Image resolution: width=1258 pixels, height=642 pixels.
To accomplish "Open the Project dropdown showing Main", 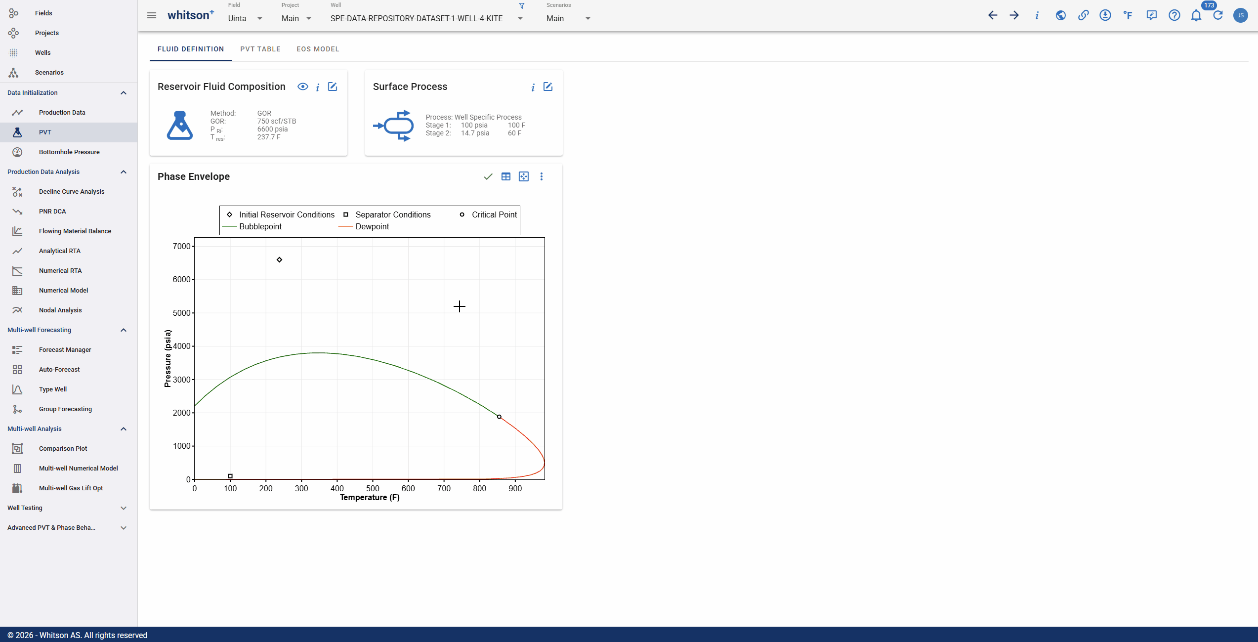I will pyautogui.click(x=296, y=18).
